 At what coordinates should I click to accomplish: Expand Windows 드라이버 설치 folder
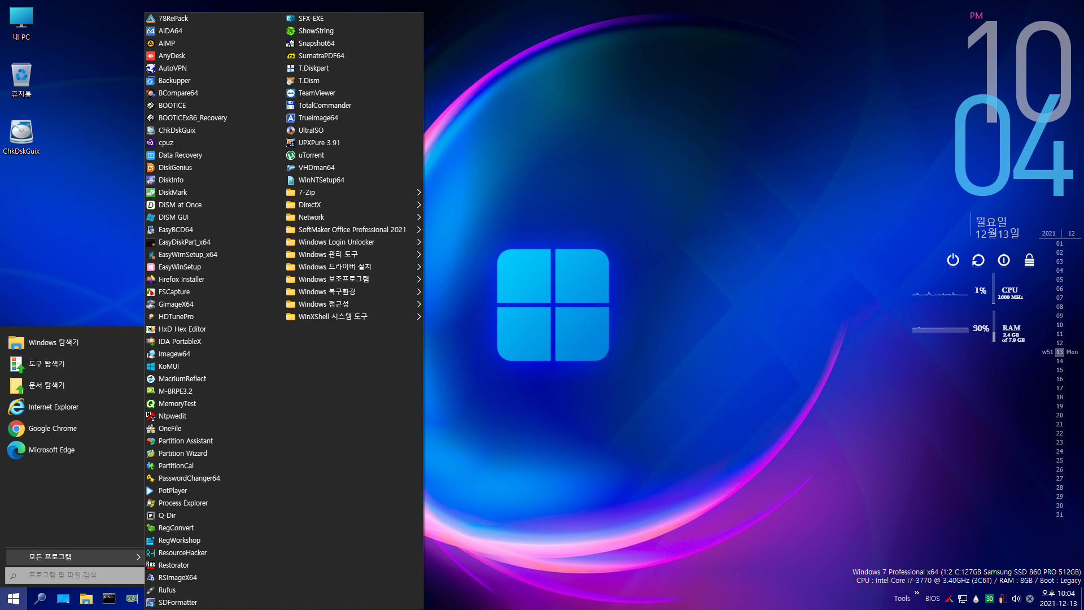(354, 267)
